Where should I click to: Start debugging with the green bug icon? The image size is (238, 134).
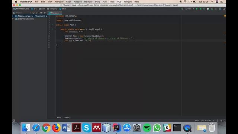(200, 9)
